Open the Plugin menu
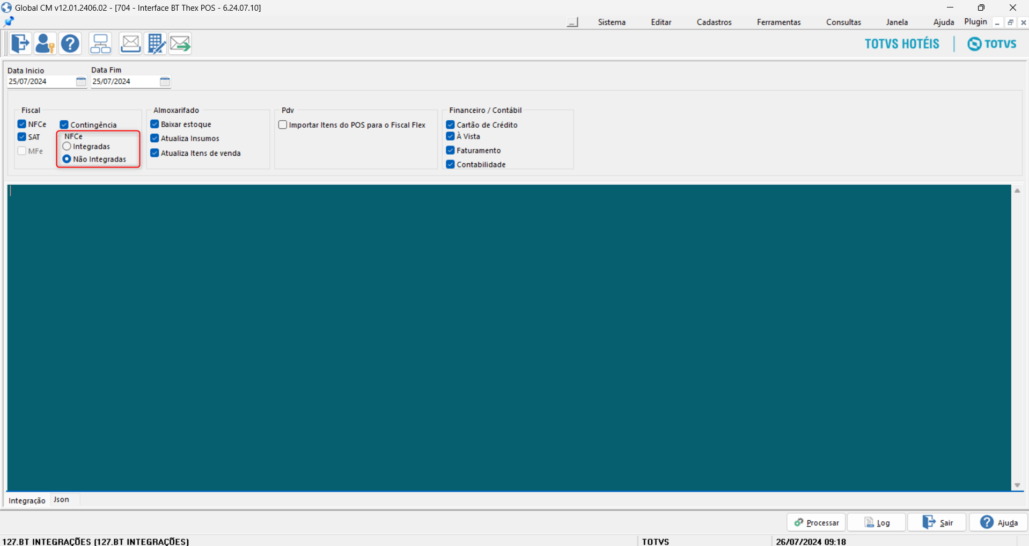This screenshot has width=1029, height=546. point(975,21)
